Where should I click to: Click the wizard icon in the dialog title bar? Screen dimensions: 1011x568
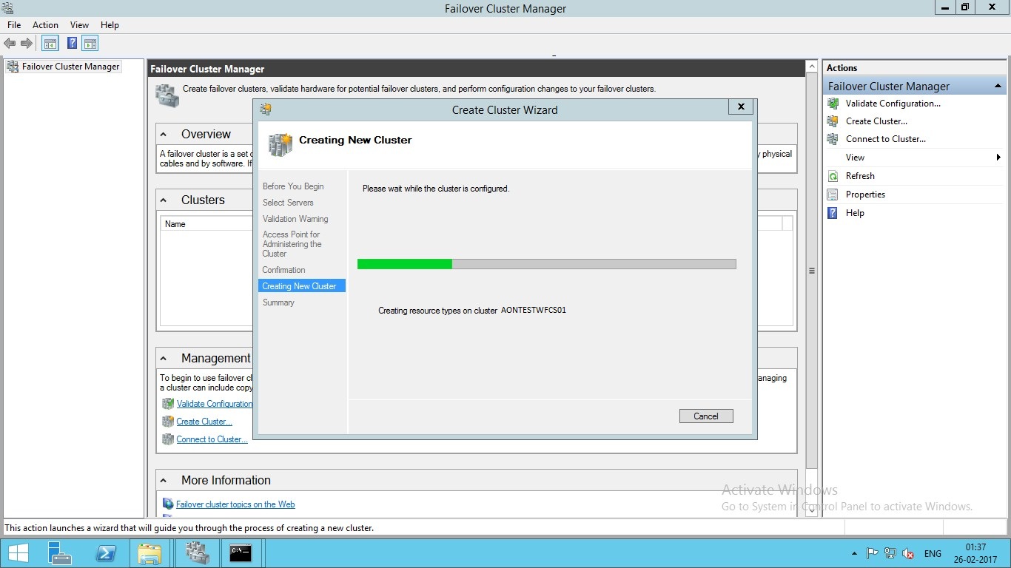click(x=266, y=109)
